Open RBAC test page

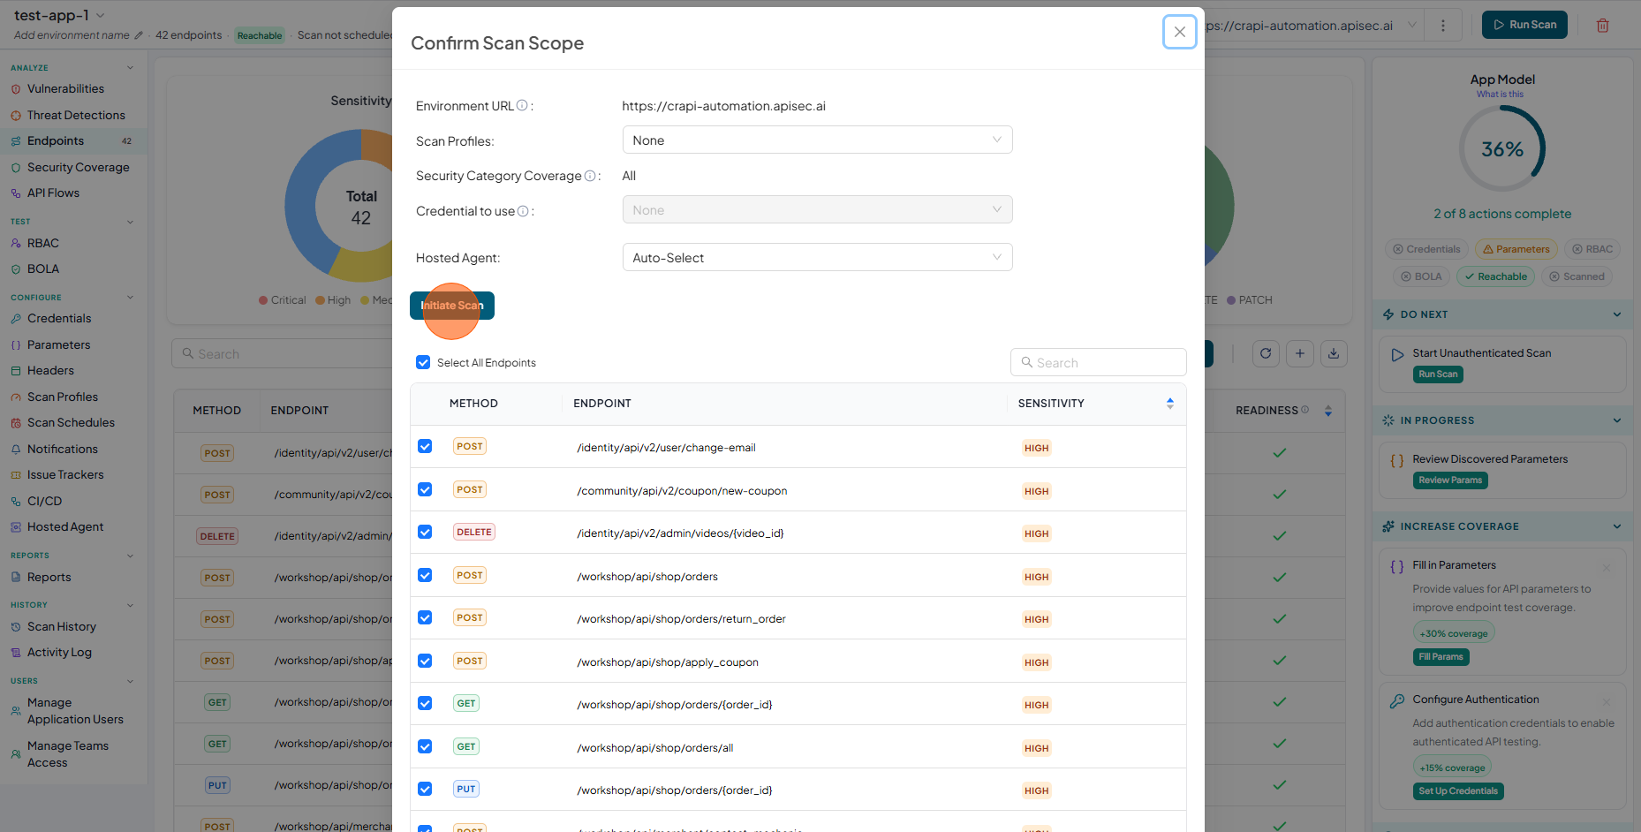43,243
